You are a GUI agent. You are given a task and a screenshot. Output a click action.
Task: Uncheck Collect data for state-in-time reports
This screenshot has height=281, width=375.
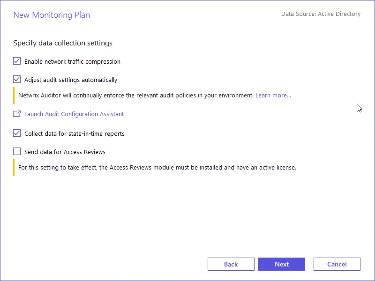click(x=17, y=133)
